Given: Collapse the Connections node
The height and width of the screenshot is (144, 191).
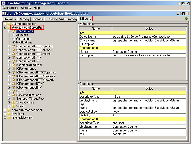Looking at the screenshot, I should 9,31.
